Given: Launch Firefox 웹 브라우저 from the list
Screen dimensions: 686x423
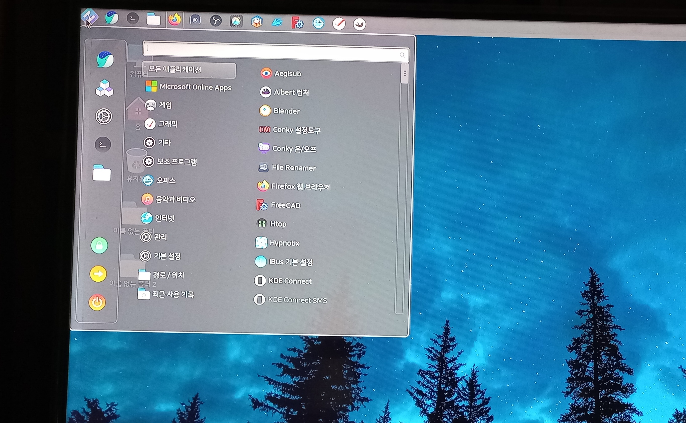Looking at the screenshot, I should coord(294,186).
